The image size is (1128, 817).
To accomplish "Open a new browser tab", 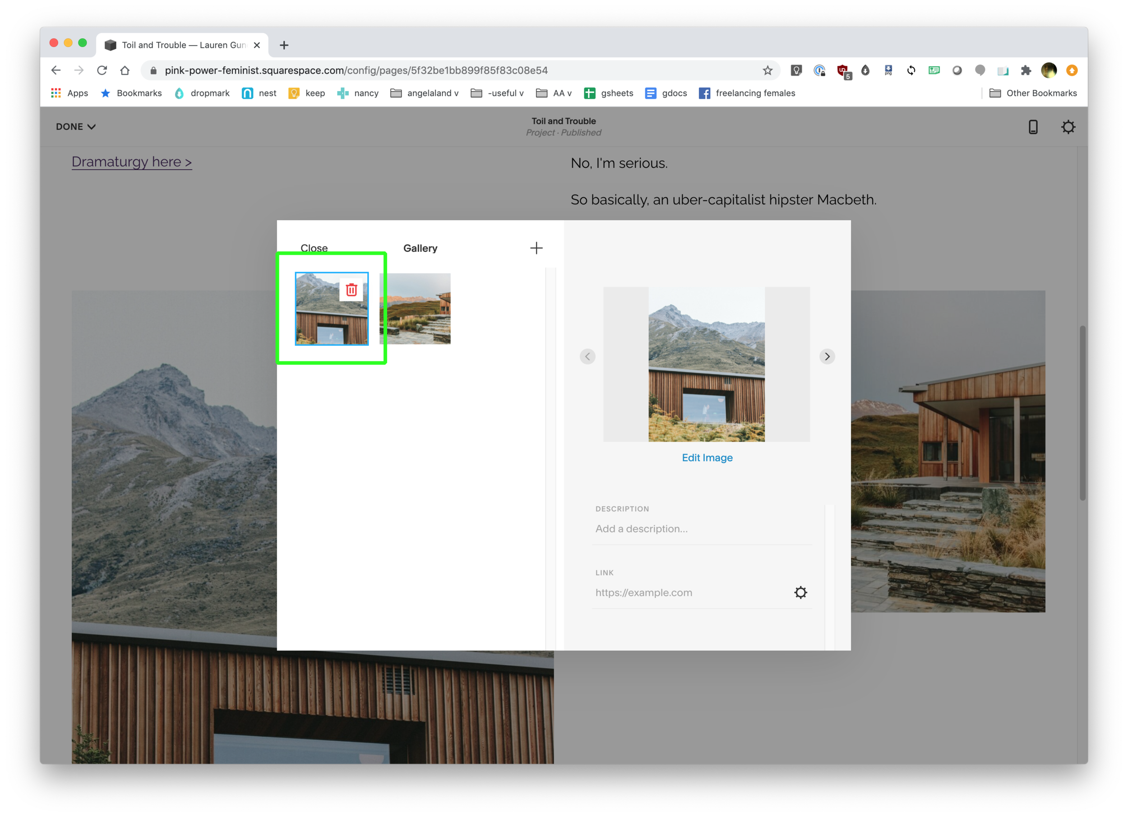I will pos(284,45).
